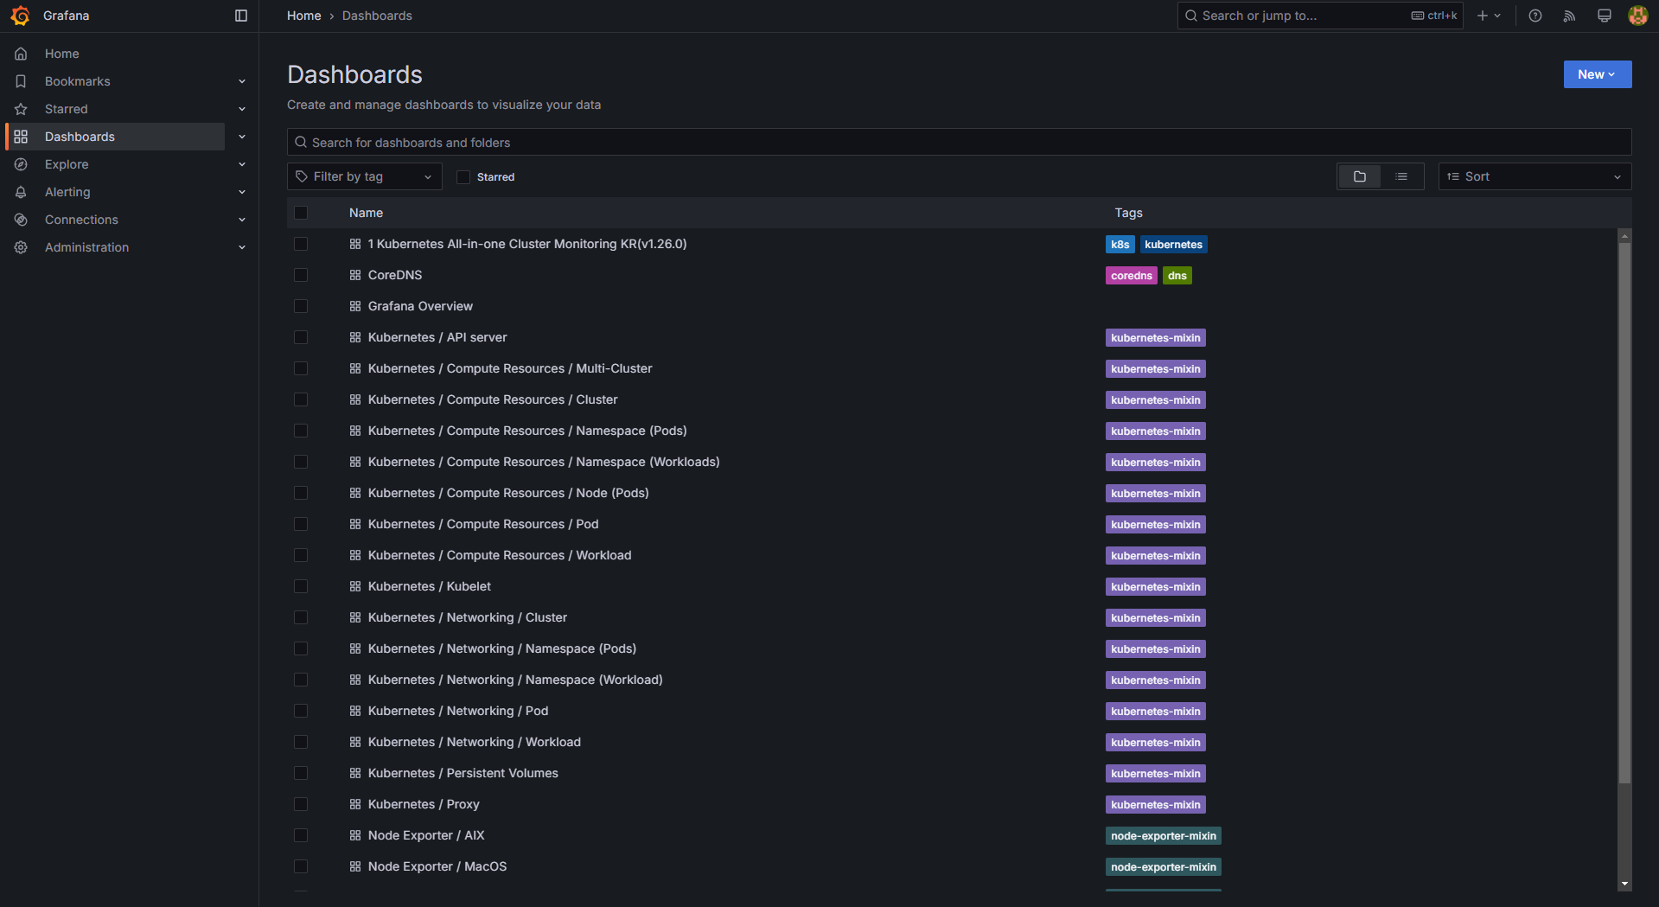Image resolution: width=1659 pixels, height=907 pixels.
Task: Focus the Search for dashboards and folders field
Action: click(958, 143)
